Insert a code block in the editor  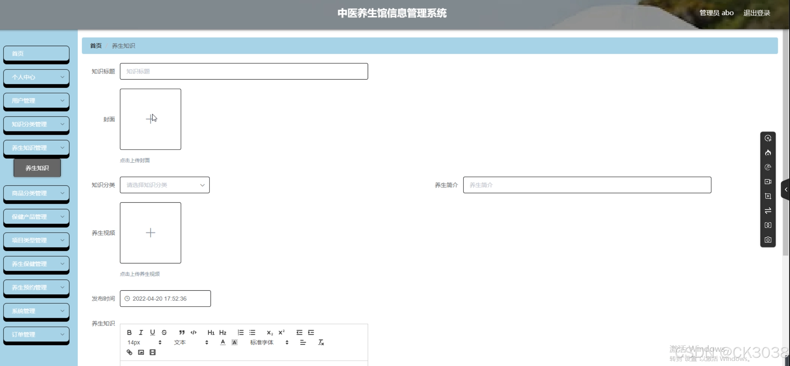coord(193,332)
